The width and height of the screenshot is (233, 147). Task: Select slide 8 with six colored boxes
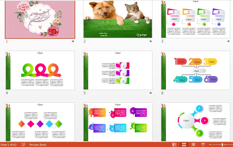pos(118,122)
